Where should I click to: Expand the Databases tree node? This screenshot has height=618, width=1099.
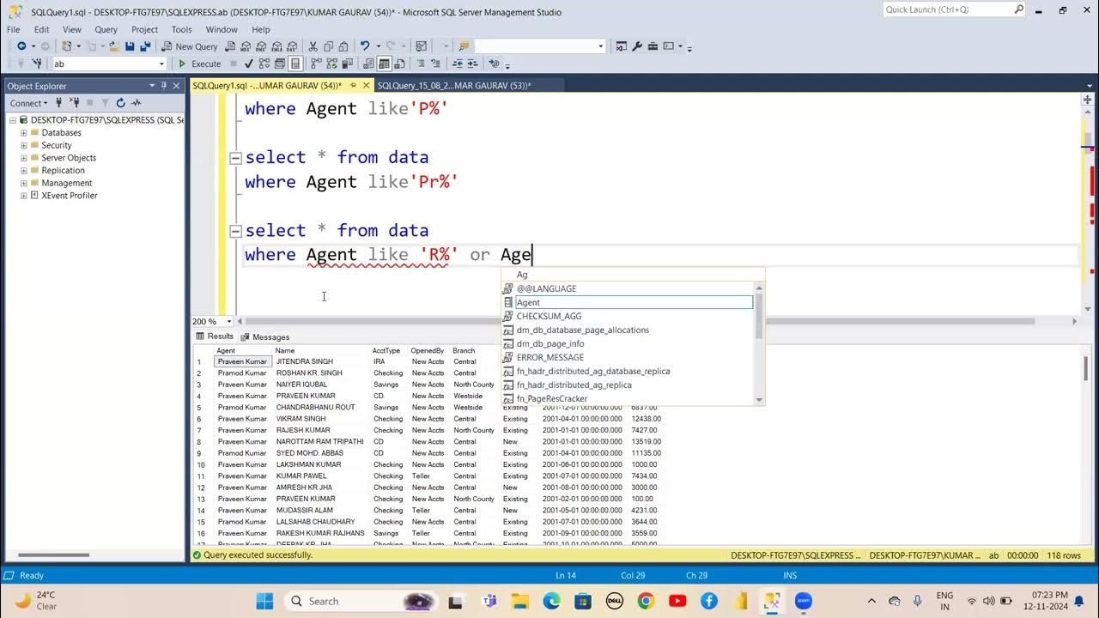pyautogui.click(x=23, y=133)
